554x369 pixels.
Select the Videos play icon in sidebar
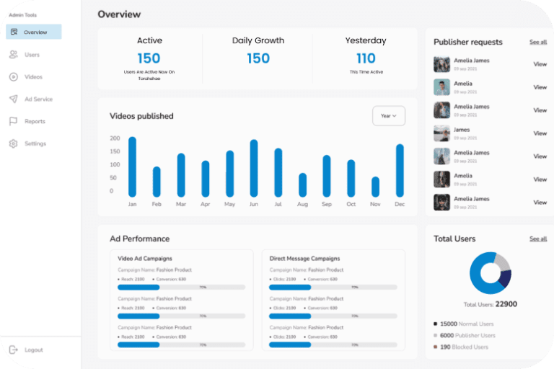pos(14,76)
